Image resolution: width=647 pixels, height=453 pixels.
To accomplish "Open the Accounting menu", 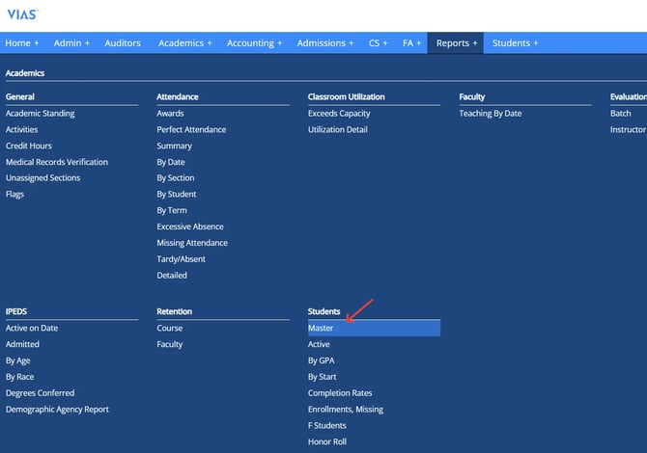I will pos(254,43).
